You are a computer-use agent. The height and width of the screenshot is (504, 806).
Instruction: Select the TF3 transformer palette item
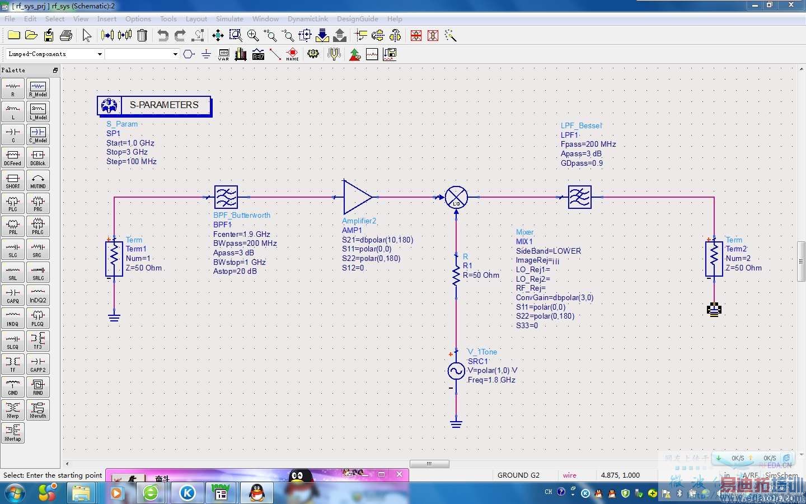click(x=38, y=341)
